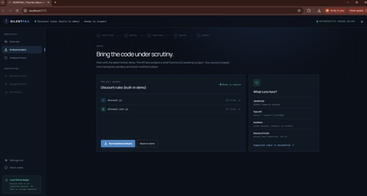Open the tab search dropdown arrow
Image resolution: width=367 pixels, height=196 pixels.
click(x=2, y=2)
